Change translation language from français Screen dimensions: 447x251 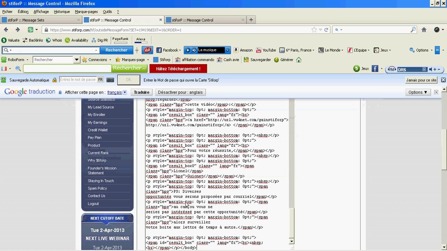117,92
